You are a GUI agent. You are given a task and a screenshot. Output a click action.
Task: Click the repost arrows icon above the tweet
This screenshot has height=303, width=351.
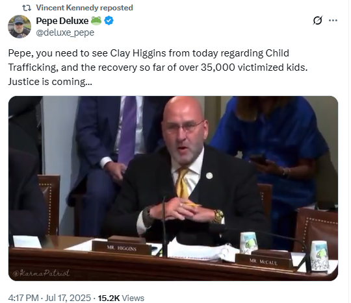tap(27, 8)
